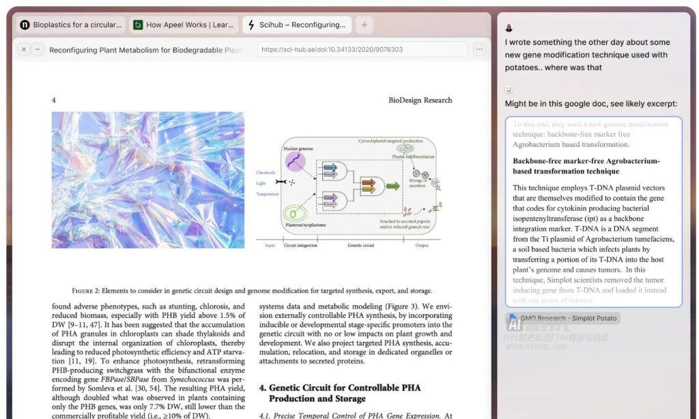Click the sci-hub URL address field
The image size is (699, 419).
362,50
